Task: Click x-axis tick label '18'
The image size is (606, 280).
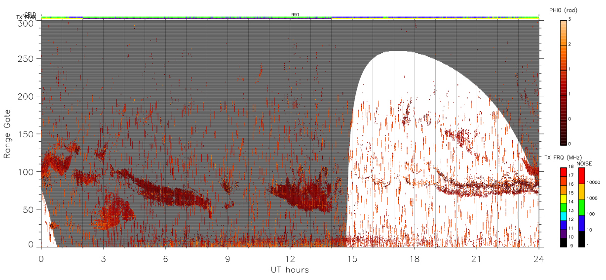Action: point(415,259)
